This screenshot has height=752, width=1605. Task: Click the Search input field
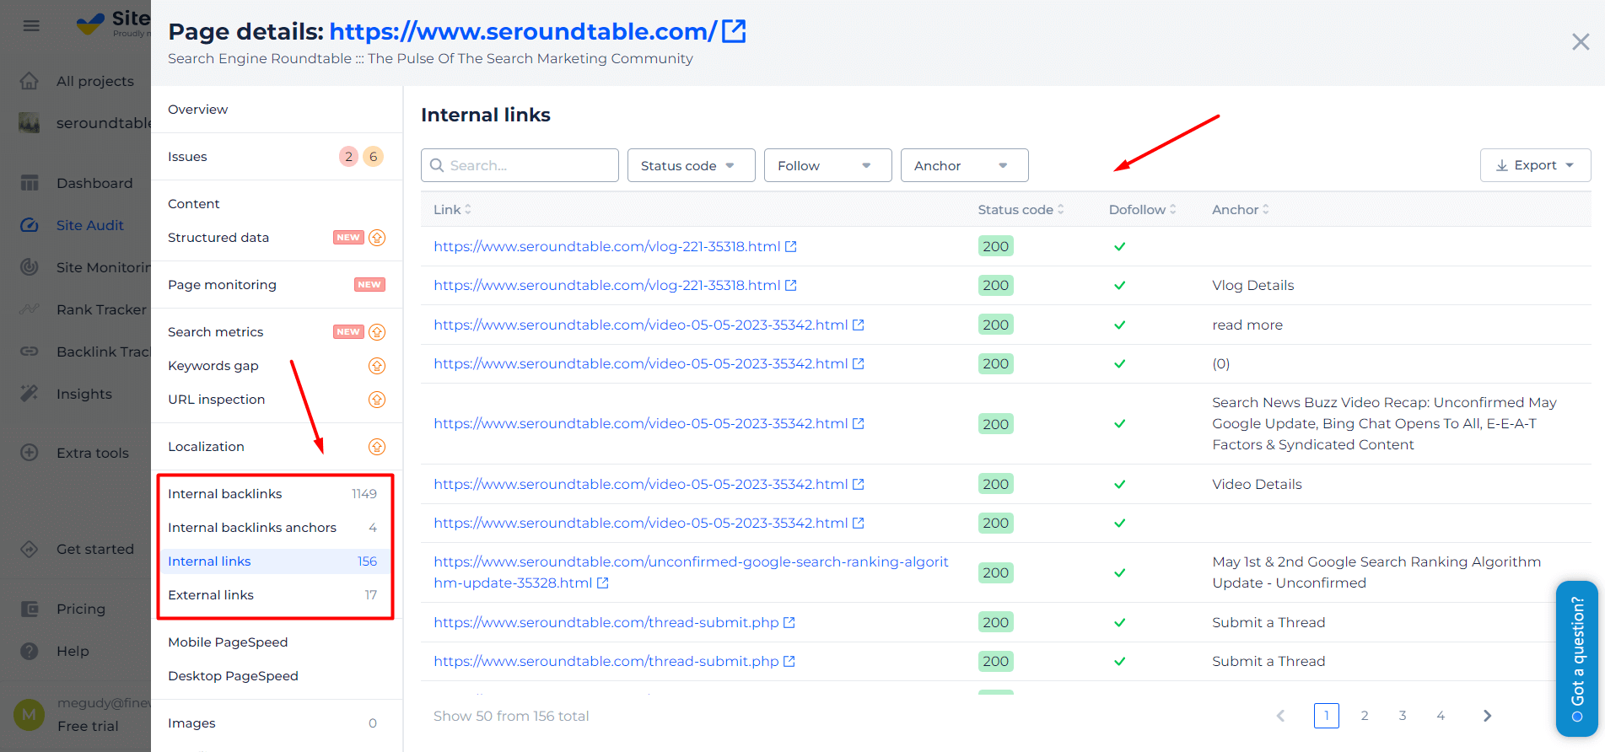point(520,165)
